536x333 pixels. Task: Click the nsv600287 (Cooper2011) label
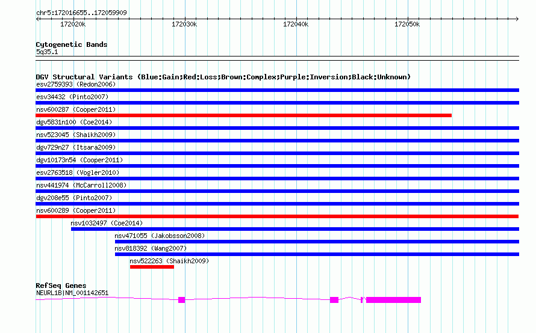(76, 109)
